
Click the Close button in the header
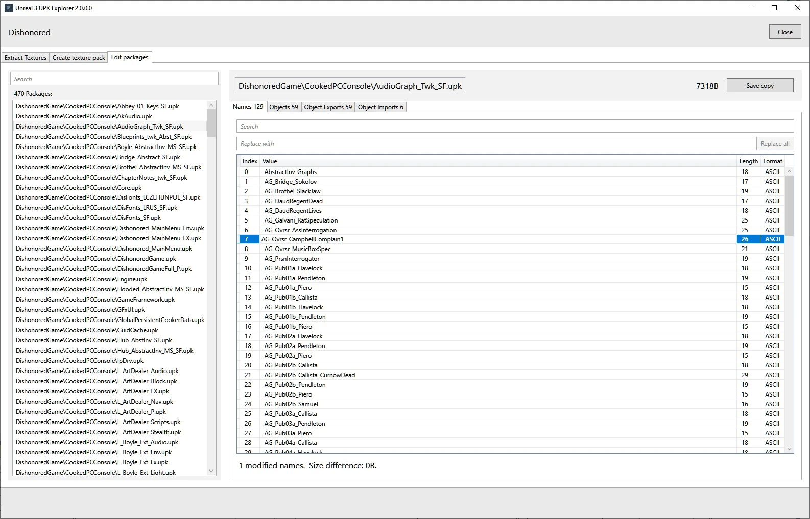(784, 32)
